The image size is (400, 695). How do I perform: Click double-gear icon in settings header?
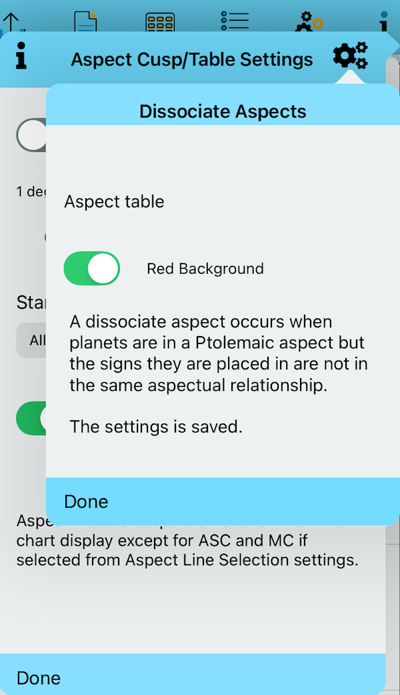(x=350, y=57)
